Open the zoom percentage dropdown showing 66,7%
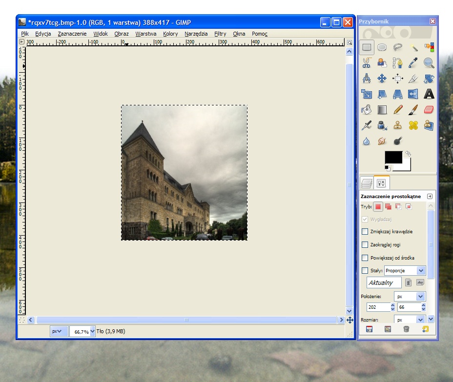The image size is (453, 382). (x=92, y=332)
